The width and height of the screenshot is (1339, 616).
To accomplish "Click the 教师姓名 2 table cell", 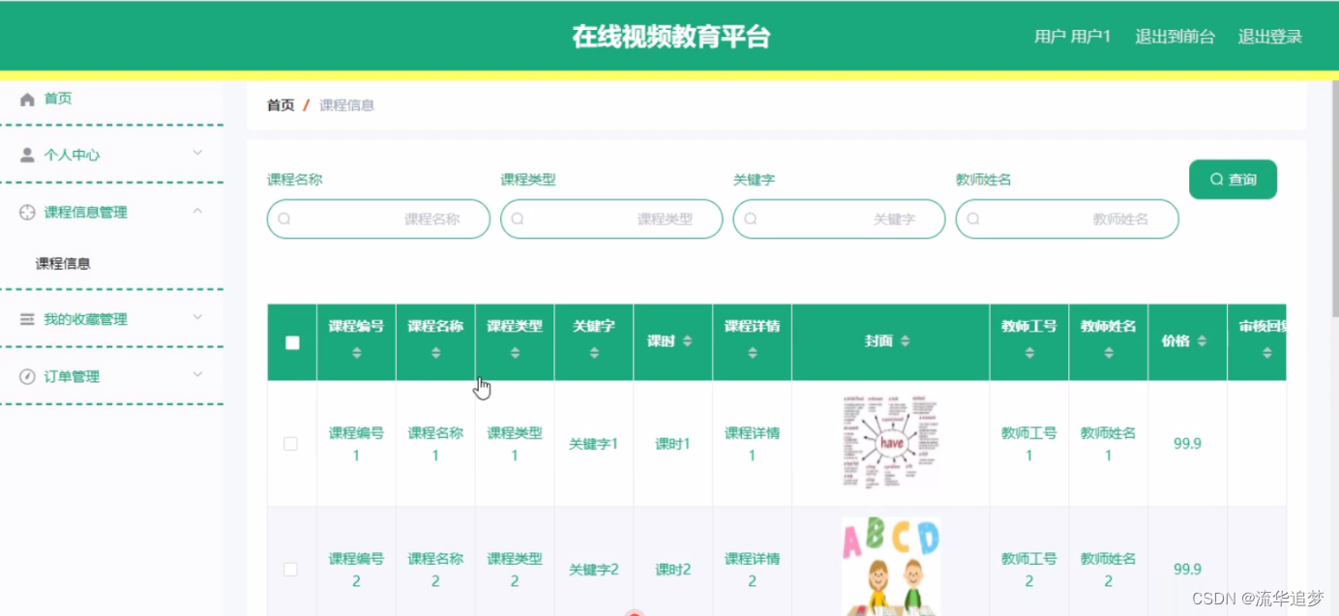I will coord(1108,570).
